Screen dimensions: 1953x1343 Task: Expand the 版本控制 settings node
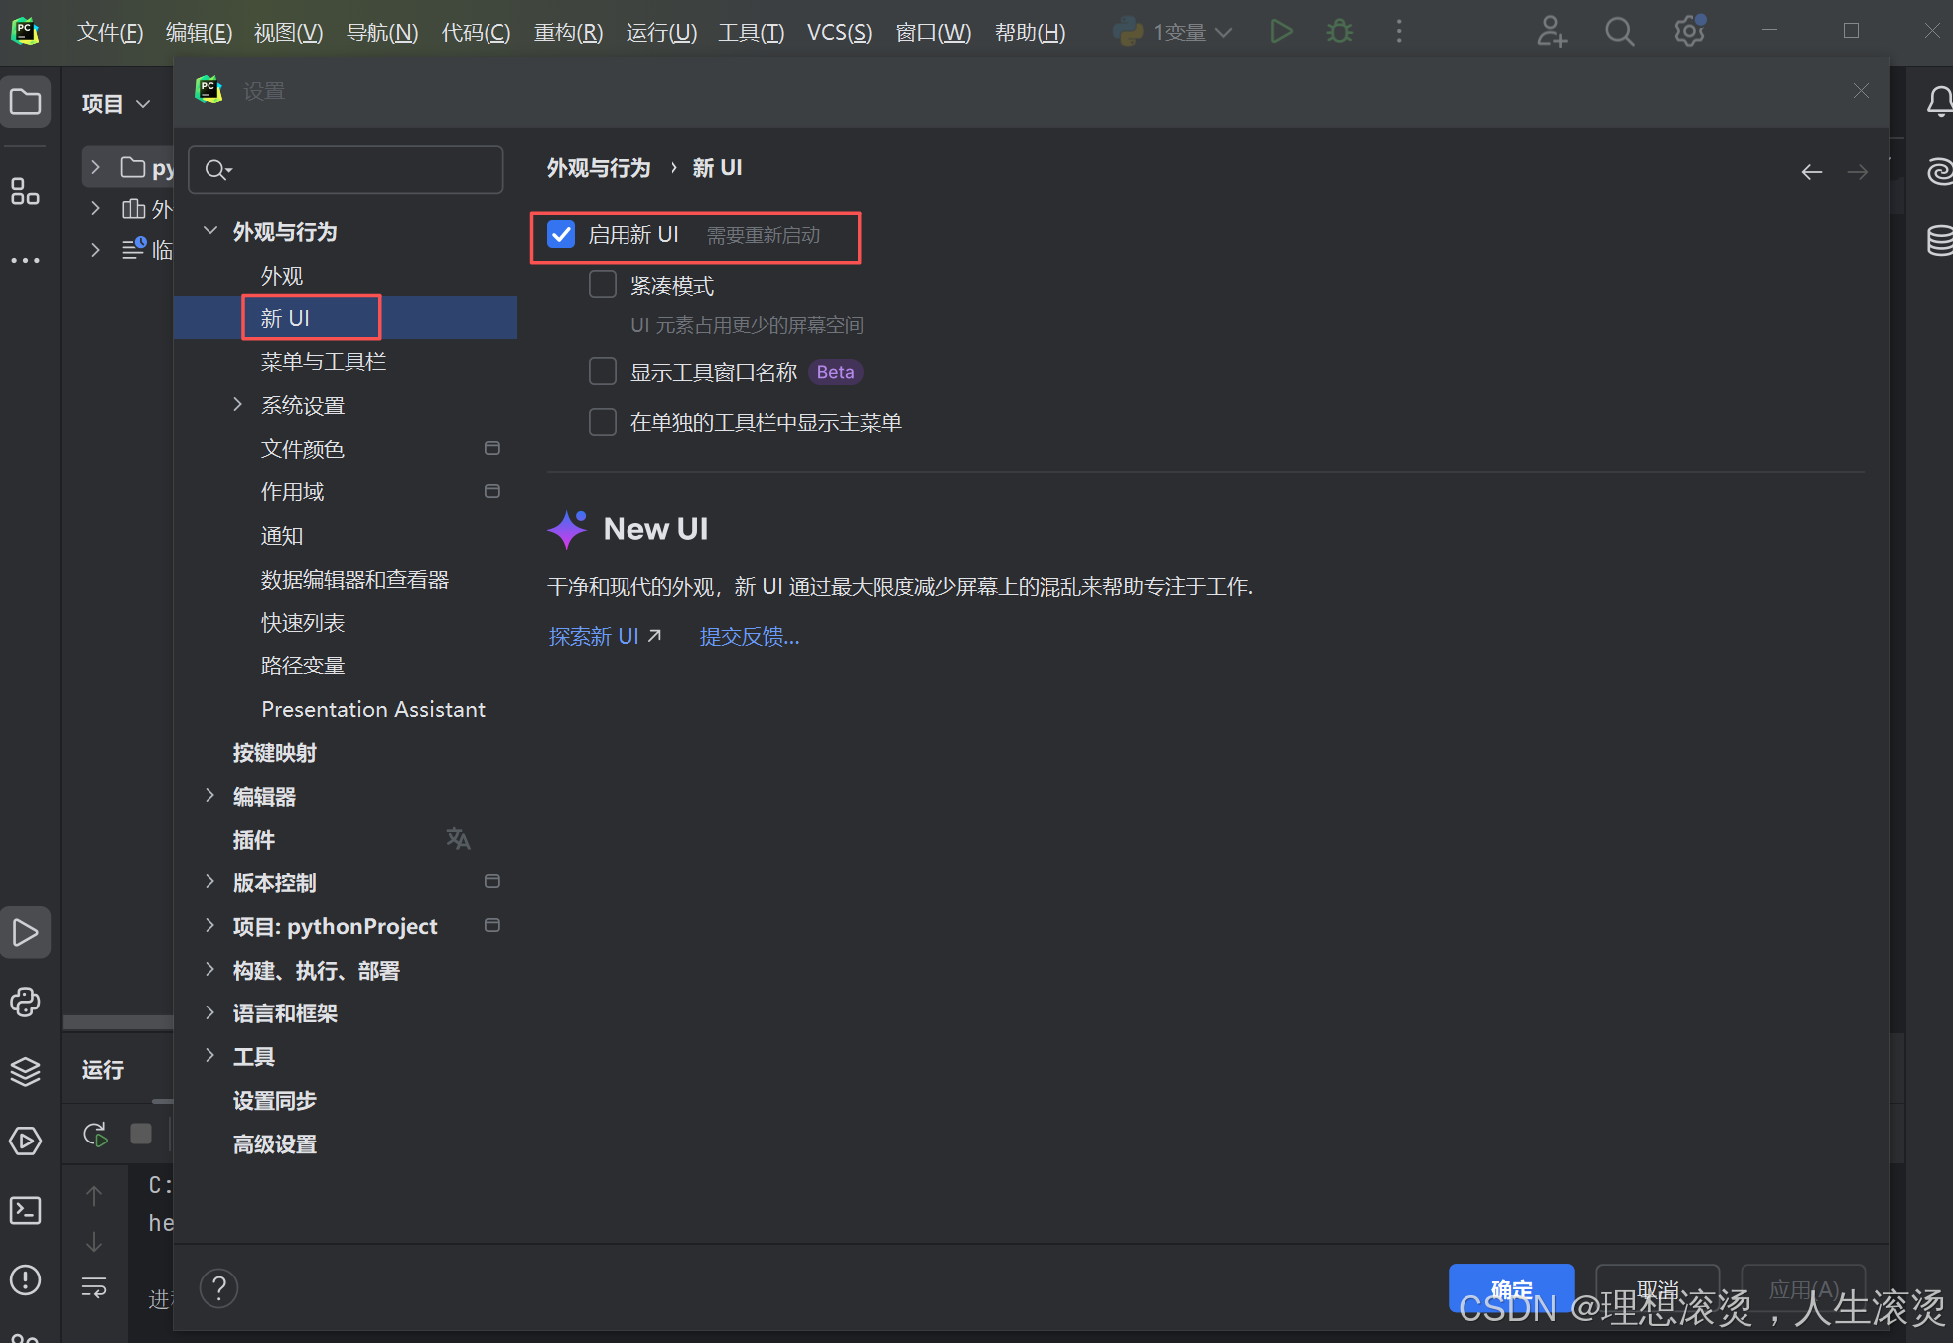209,881
